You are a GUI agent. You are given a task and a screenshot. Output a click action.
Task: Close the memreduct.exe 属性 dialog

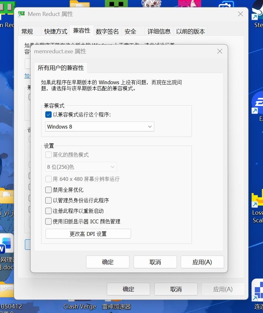pos(220,51)
